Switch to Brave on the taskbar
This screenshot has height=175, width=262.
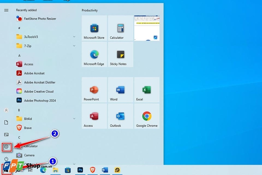(x=93, y=170)
